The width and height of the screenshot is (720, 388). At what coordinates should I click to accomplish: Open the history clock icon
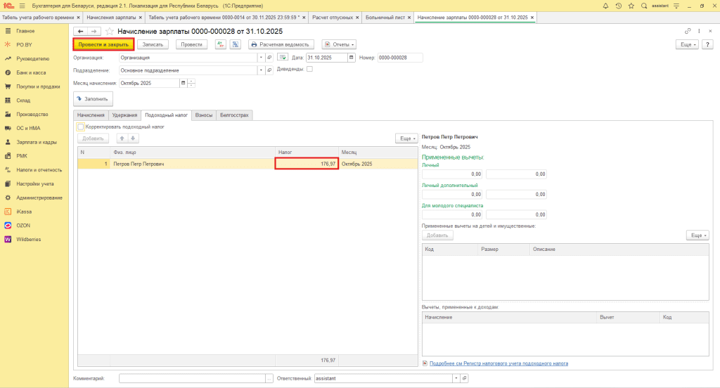618,6
